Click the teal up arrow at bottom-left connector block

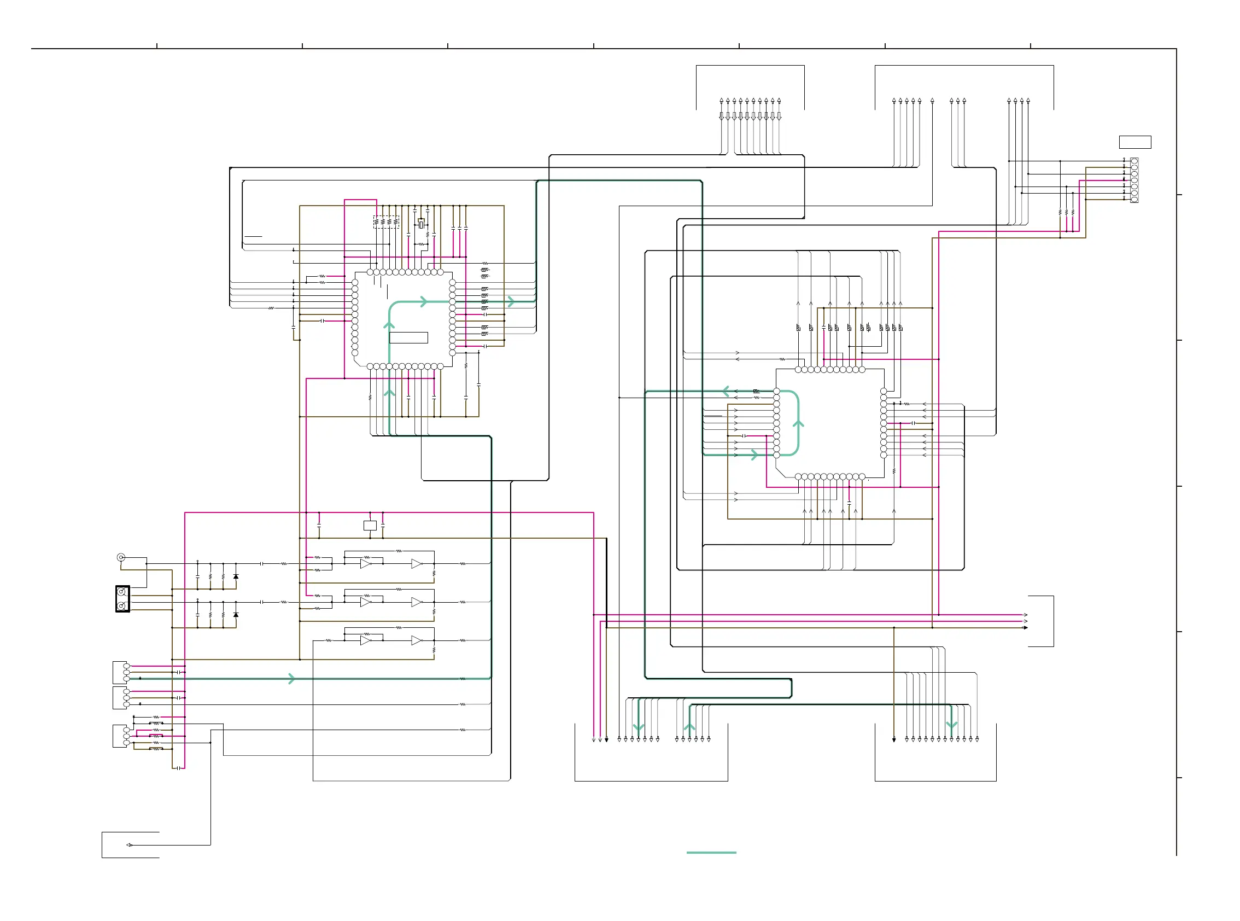click(x=689, y=727)
